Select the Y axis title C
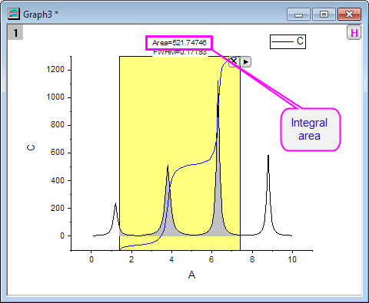The image size is (369, 303). pos(31,147)
